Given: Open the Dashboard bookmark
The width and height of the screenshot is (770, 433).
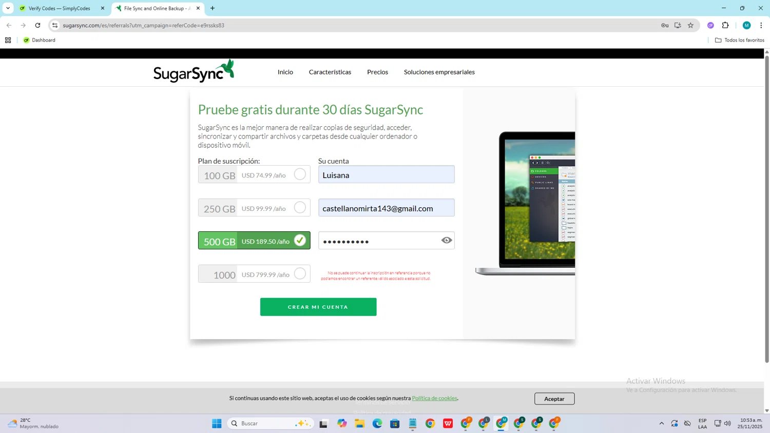Looking at the screenshot, I should click(x=40, y=40).
